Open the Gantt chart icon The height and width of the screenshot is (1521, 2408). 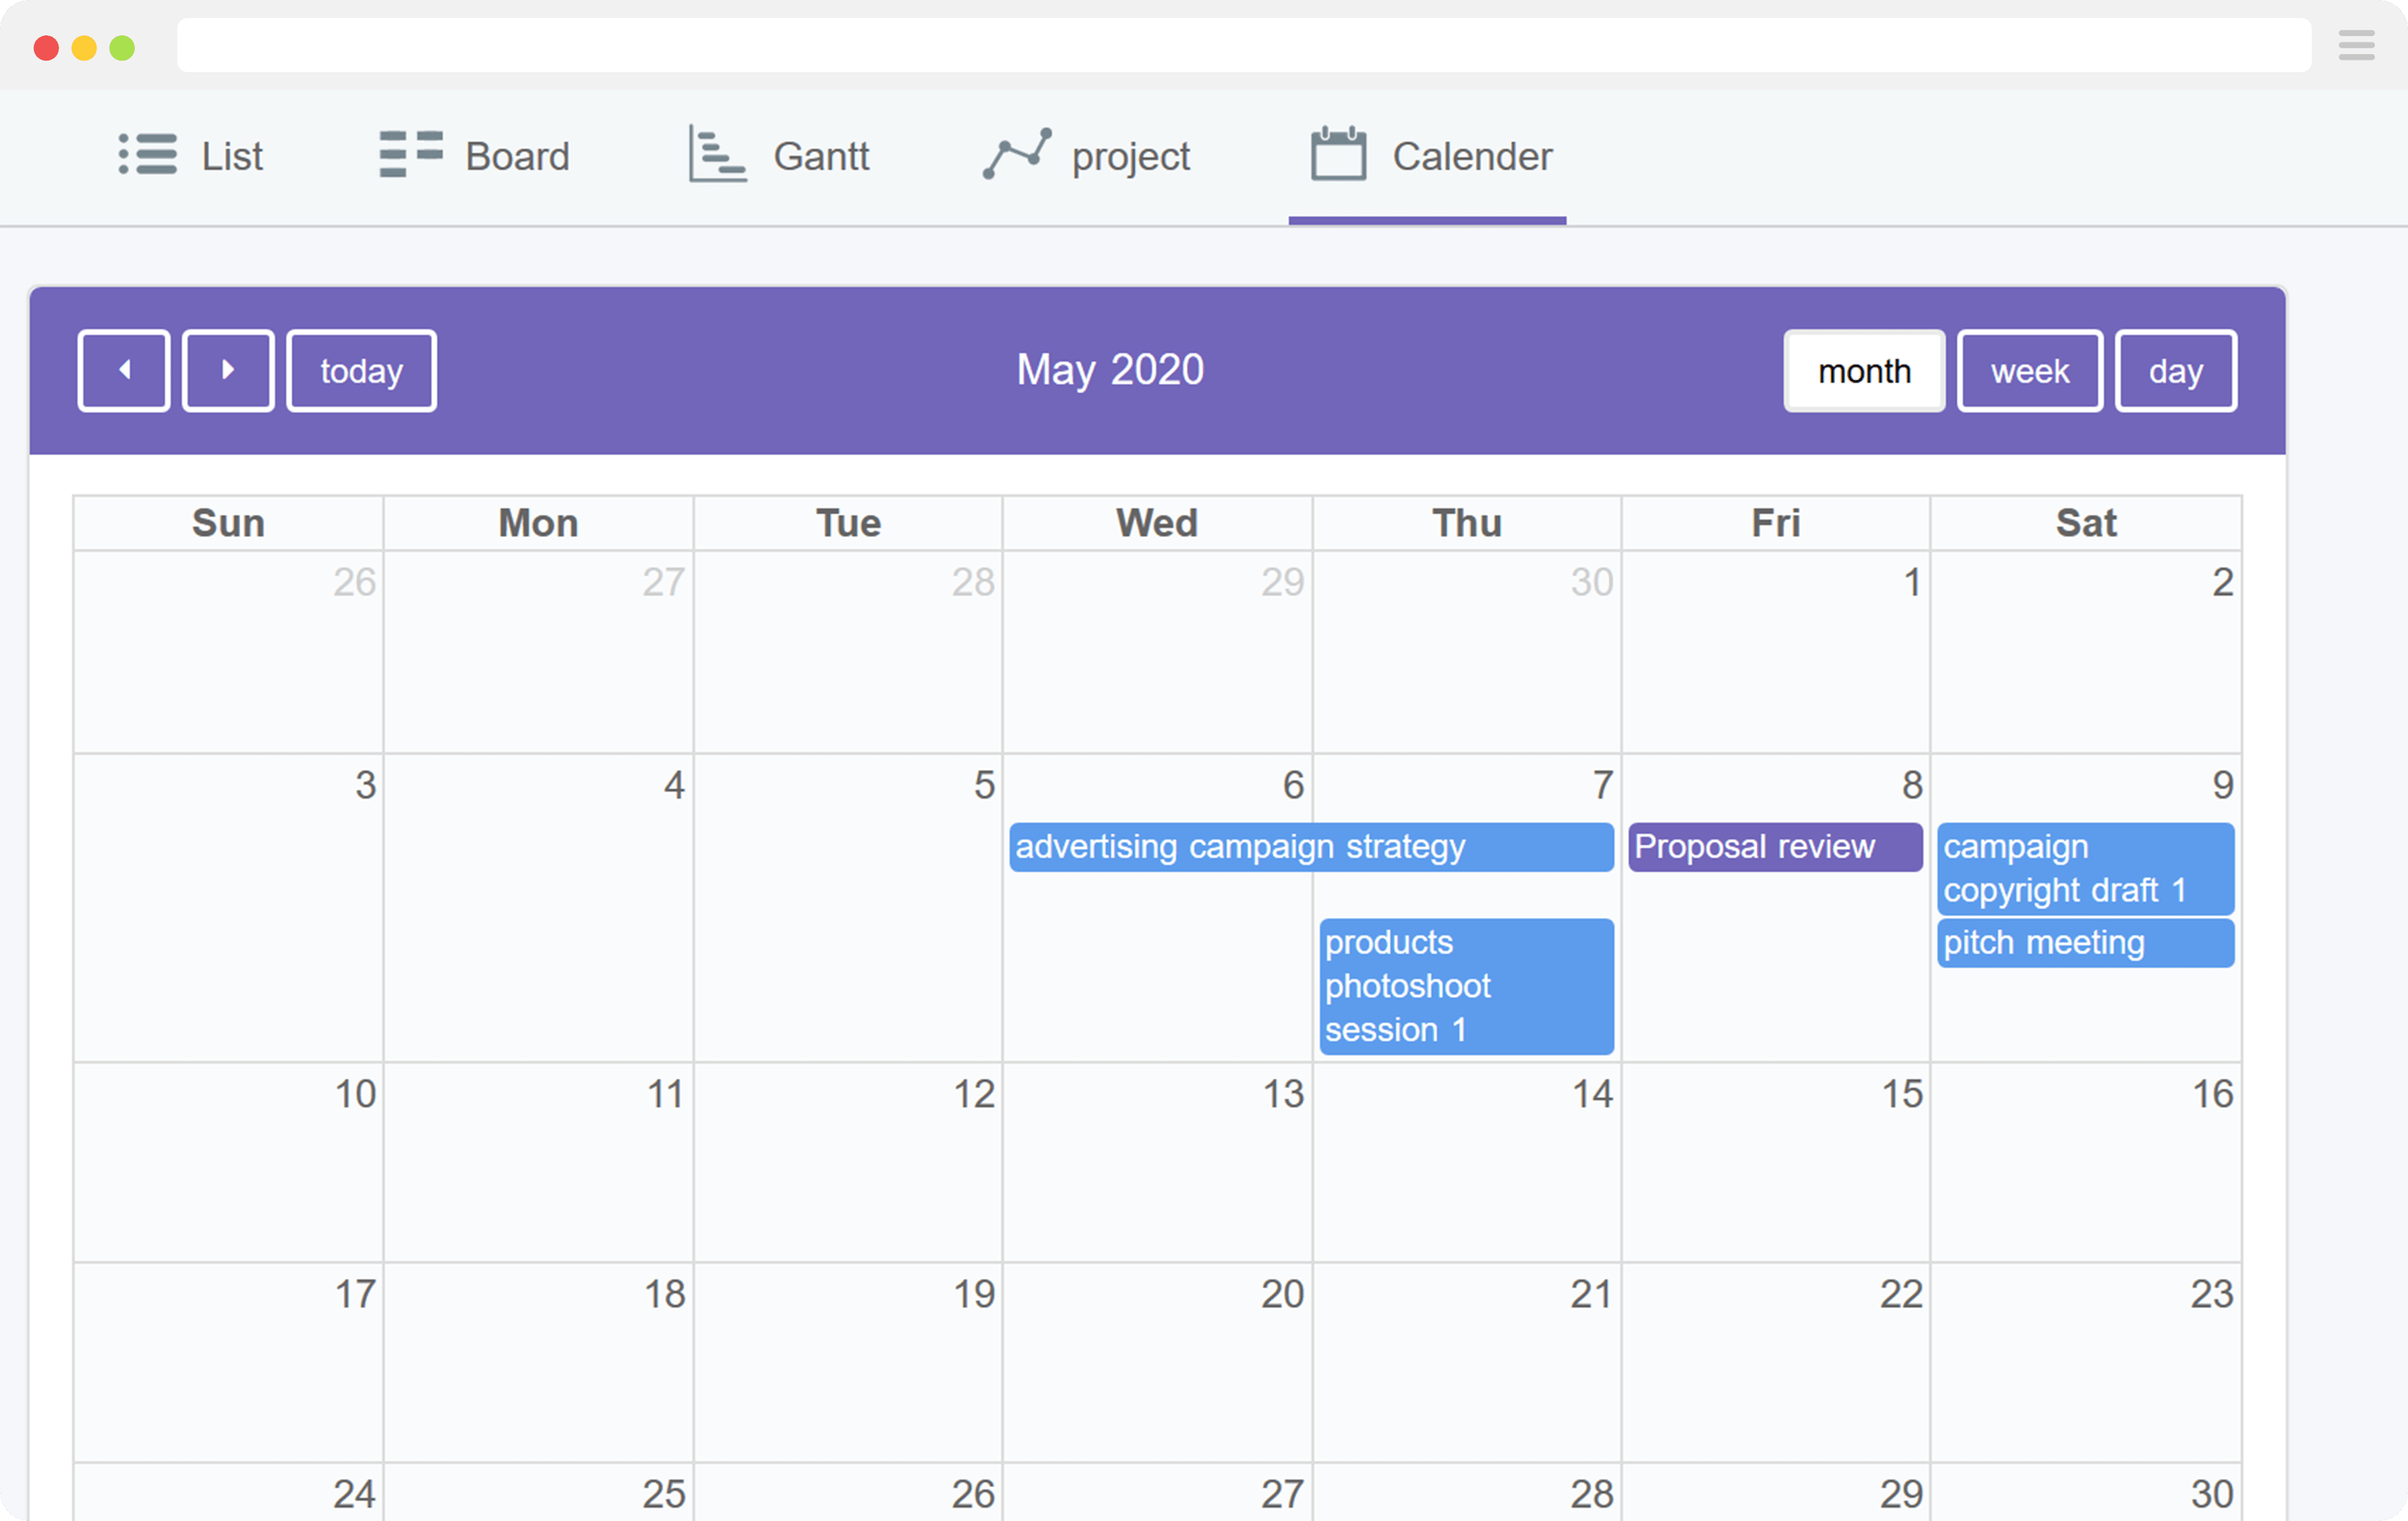coord(716,155)
